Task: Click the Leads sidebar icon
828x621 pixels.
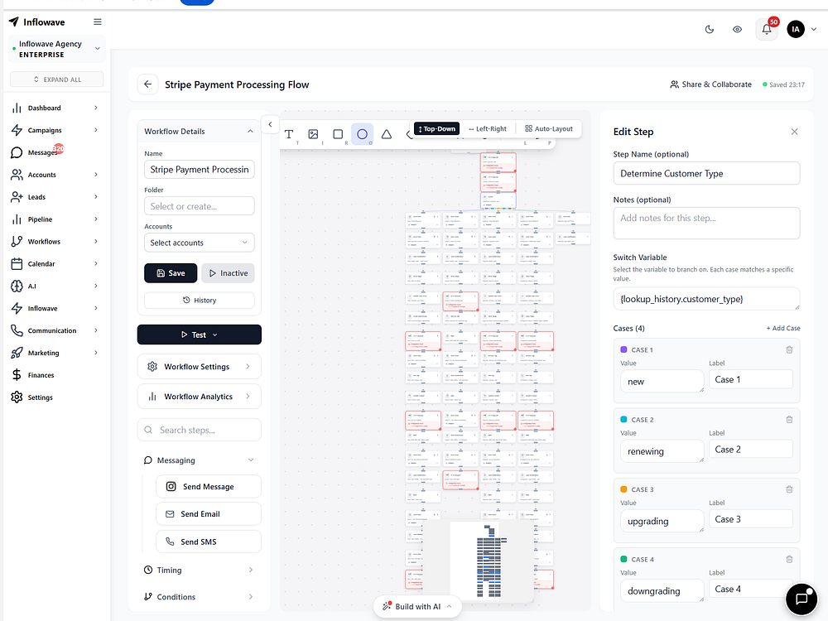Action: [17, 197]
